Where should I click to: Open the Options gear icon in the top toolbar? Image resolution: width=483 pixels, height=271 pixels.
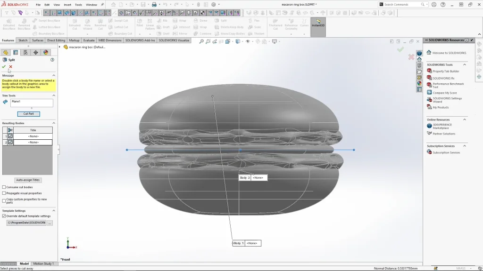pos(213,5)
